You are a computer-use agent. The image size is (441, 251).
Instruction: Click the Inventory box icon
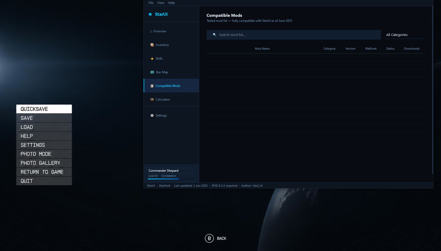pyautogui.click(x=152, y=45)
